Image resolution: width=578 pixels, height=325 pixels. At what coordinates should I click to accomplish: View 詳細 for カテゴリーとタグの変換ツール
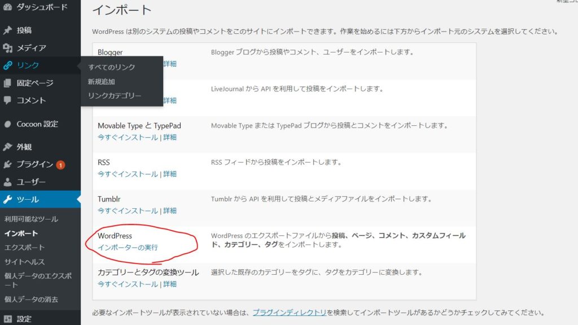click(x=169, y=284)
